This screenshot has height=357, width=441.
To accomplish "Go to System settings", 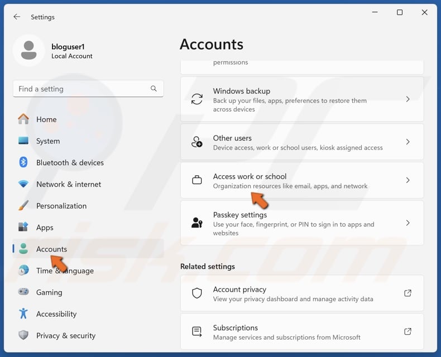I will [88, 141].
